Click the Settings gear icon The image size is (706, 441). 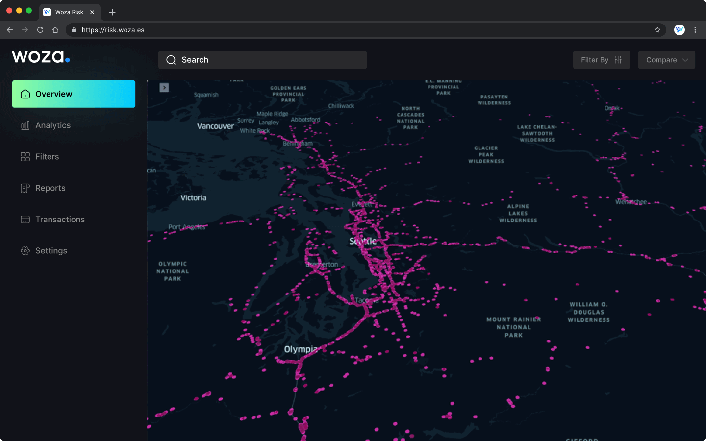click(25, 251)
